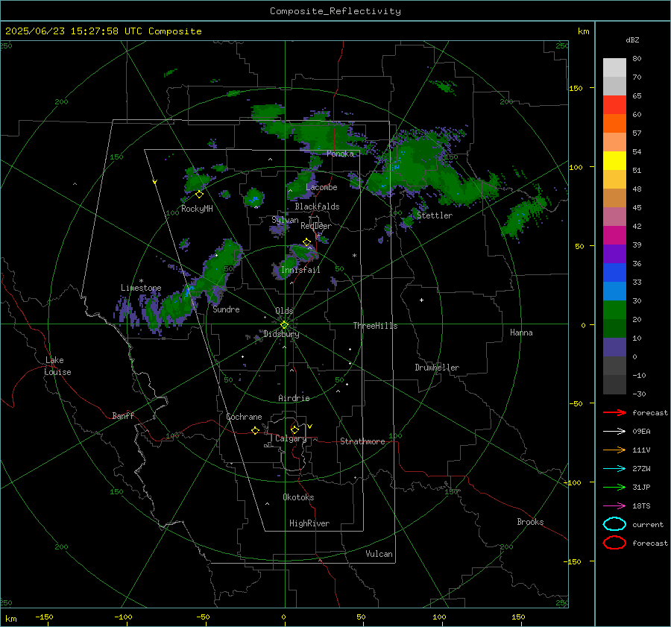This screenshot has width=671, height=627.
Task: Click the Drumheller city label
Action: point(437,368)
